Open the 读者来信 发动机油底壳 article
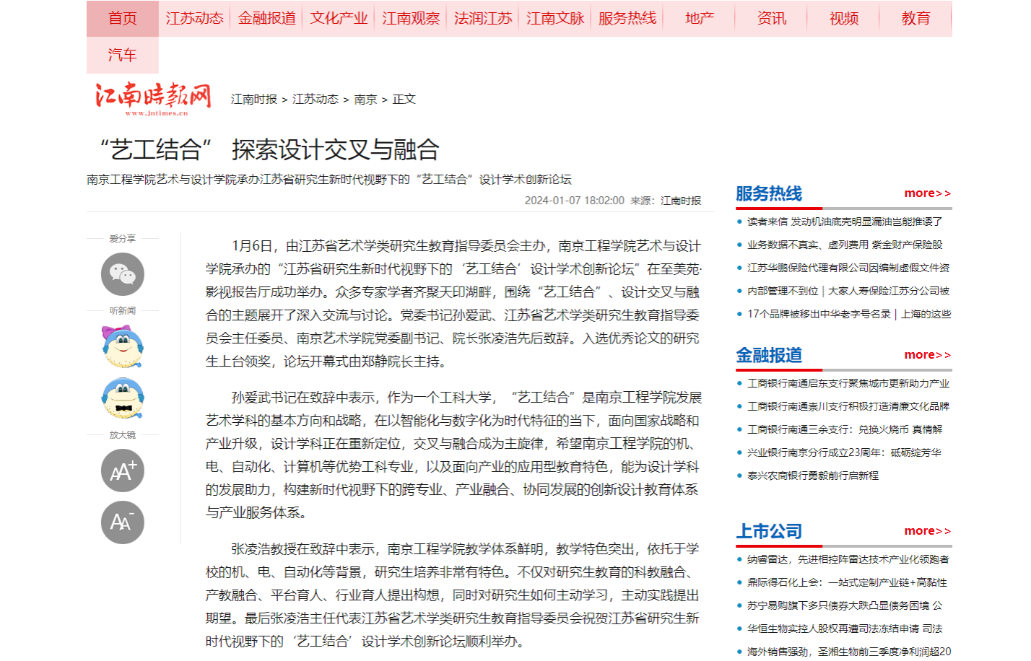 [844, 222]
